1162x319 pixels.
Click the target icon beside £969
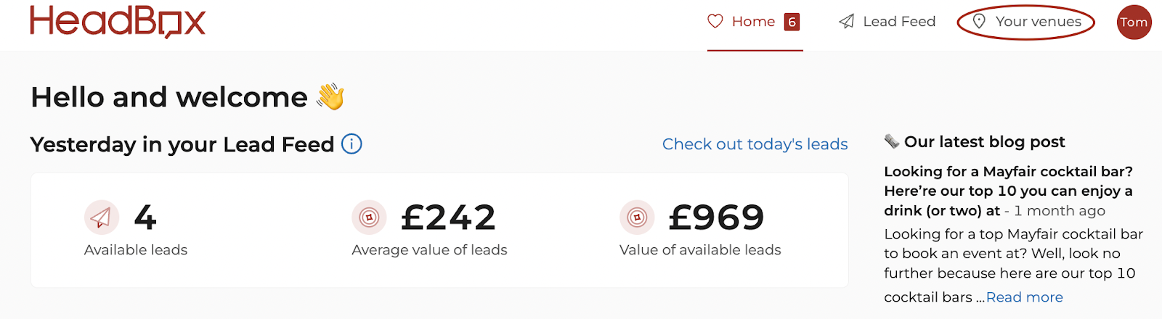point(637,217)
